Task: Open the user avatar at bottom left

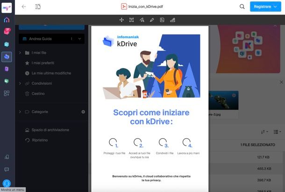Action: pyautogui.click(x=7, y=183)
